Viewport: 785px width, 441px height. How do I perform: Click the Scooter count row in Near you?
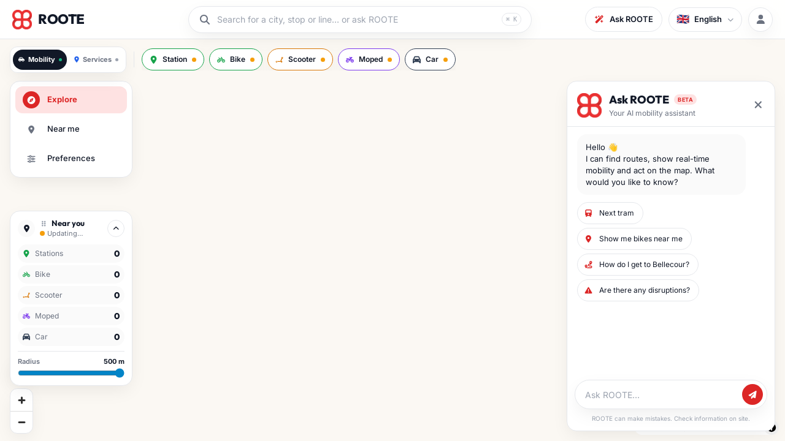tap(71, 295)
